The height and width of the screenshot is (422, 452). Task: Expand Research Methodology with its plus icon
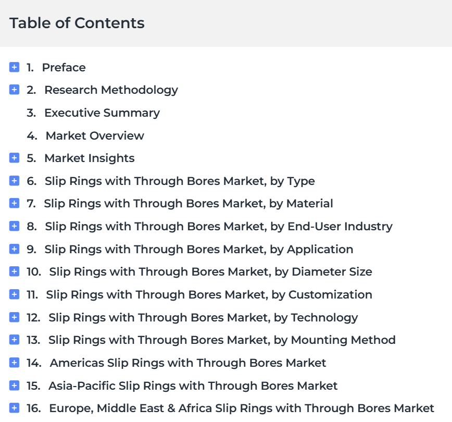pos(14,90)
